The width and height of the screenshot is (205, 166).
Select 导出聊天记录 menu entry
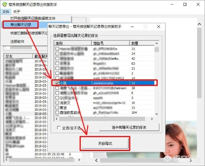coord(21,25)
